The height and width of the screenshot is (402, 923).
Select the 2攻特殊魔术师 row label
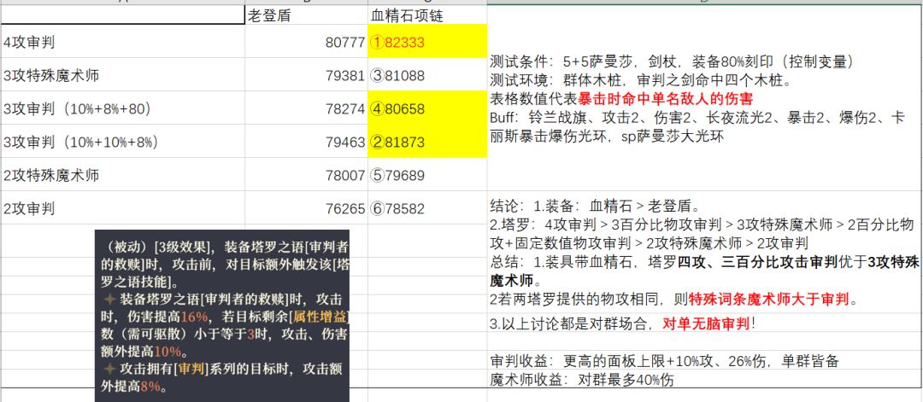pos(123,175)
